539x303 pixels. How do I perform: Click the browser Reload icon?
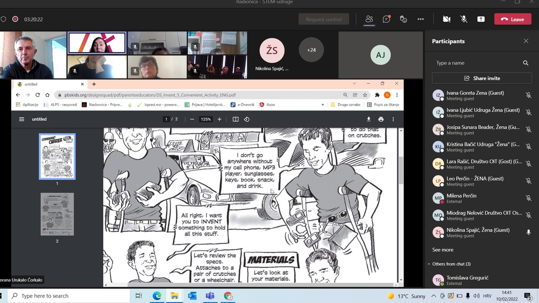click(x=37, y=95)
